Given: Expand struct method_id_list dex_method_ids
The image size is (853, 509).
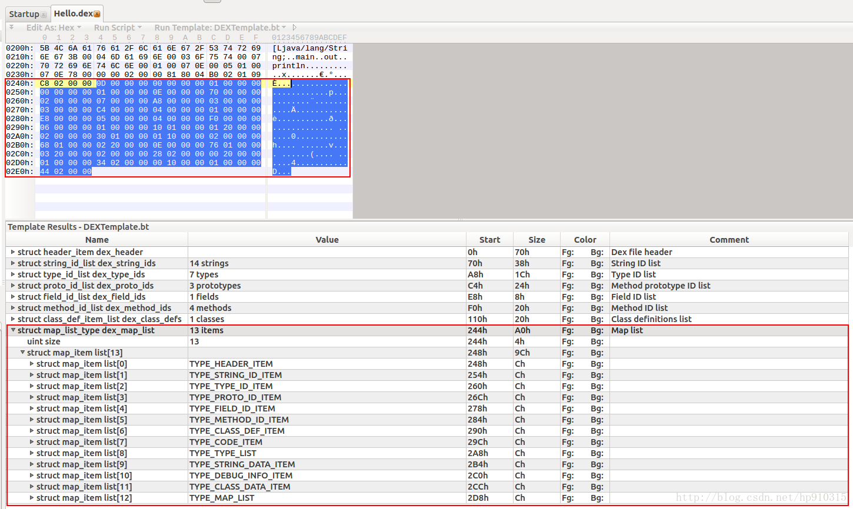Looking at the screenshot, I should pyautogui.click(x=13, y=308).
